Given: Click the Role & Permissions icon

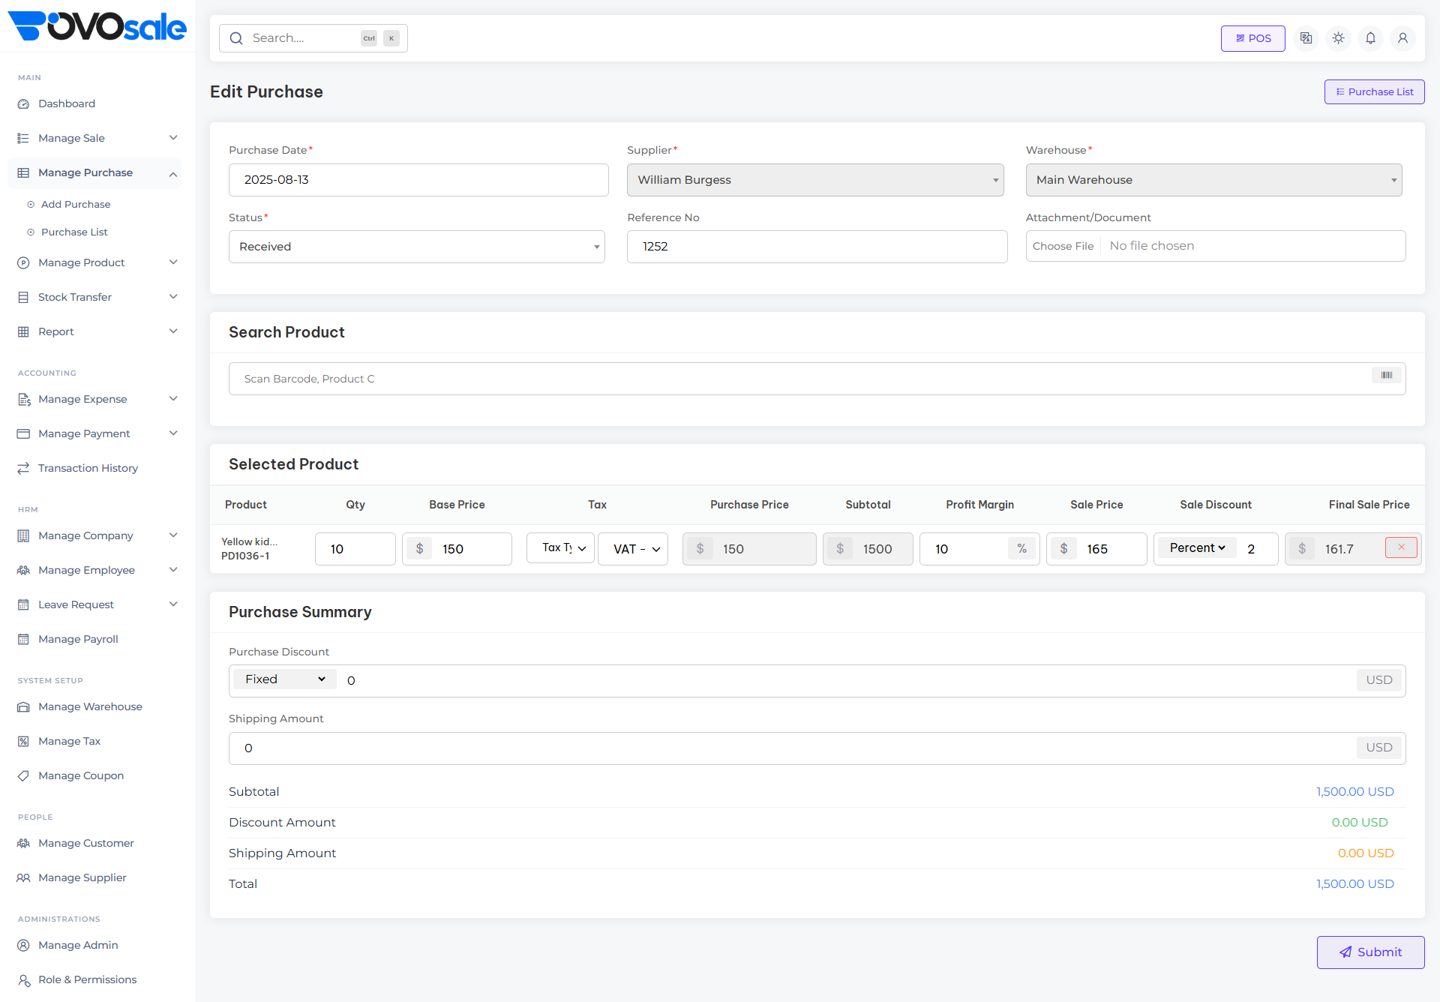Looking at the screenshot, I should coord(23,980).
